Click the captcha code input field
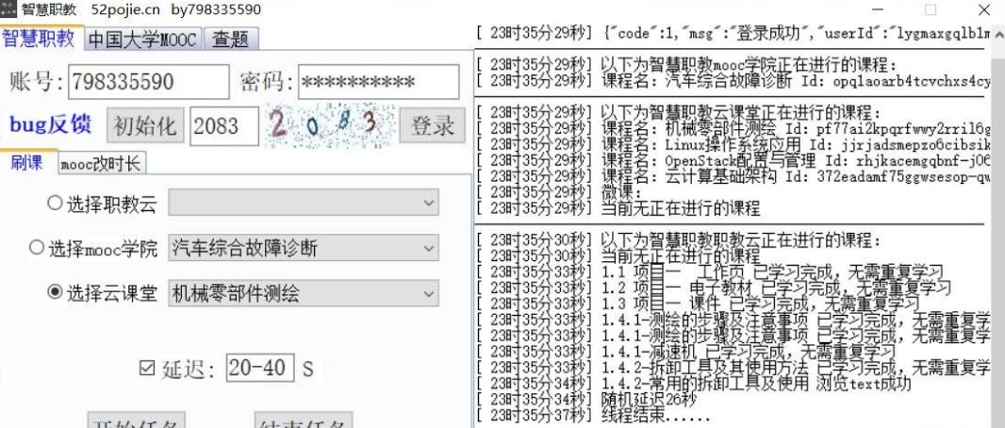This screenshot has width=1005, height=428. pyautogui.click(x=224, y=125)
